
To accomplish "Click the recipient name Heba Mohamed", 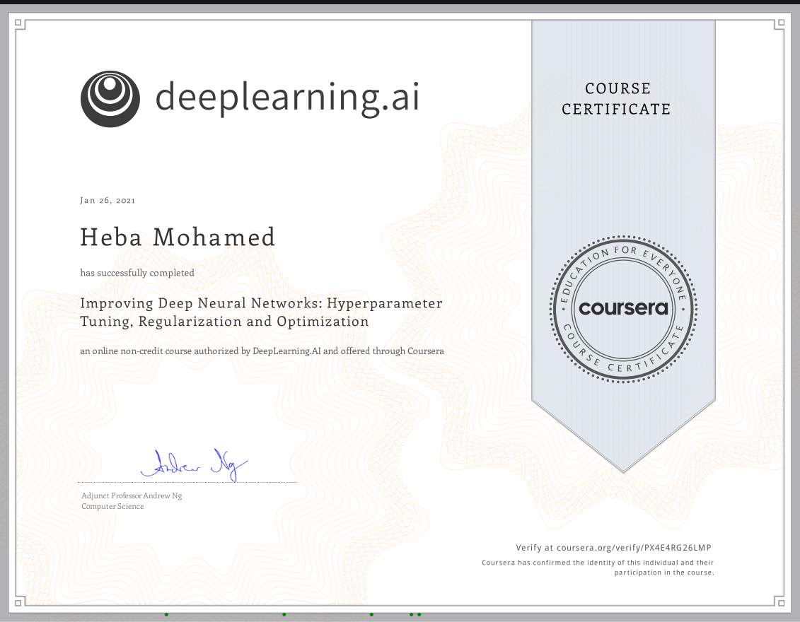I will pos(178,237).
